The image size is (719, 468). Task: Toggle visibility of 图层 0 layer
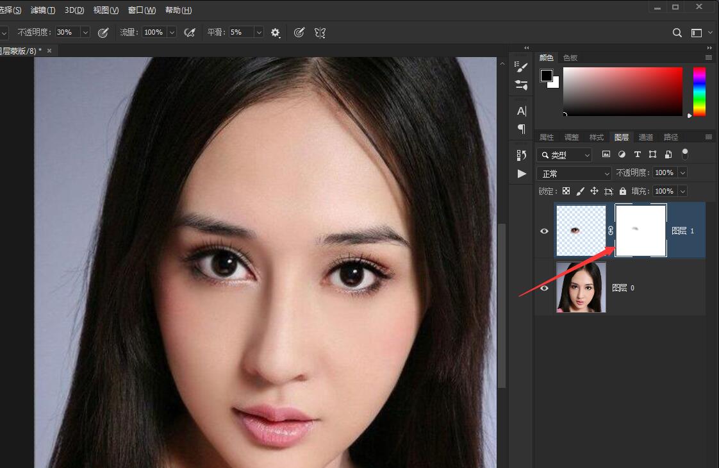[544, 287]
